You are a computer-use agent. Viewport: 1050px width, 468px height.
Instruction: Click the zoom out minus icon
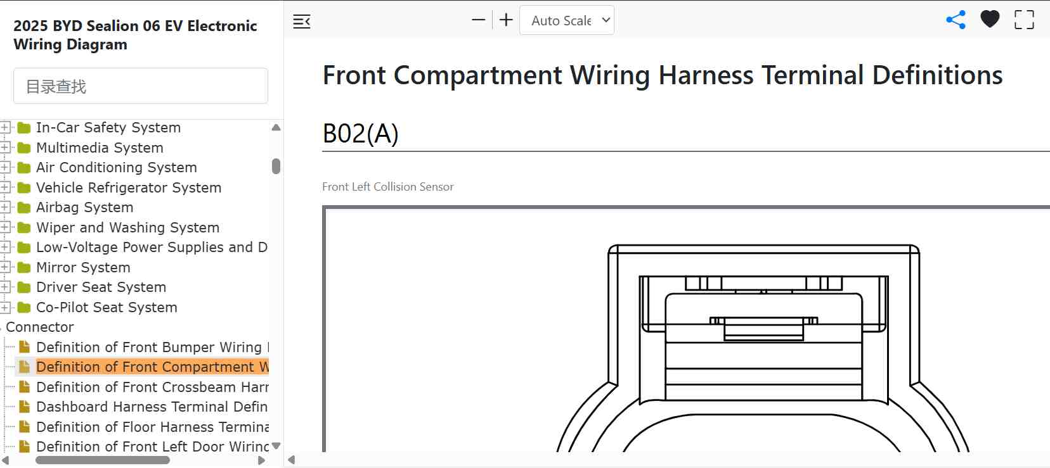[x=479, y=20]
